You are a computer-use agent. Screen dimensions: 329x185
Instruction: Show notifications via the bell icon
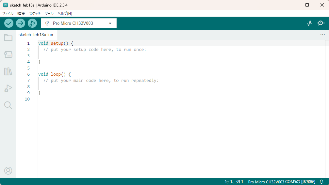(x=321, y=182)
